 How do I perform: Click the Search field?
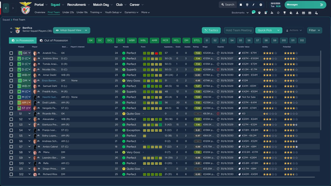(227, 5)
